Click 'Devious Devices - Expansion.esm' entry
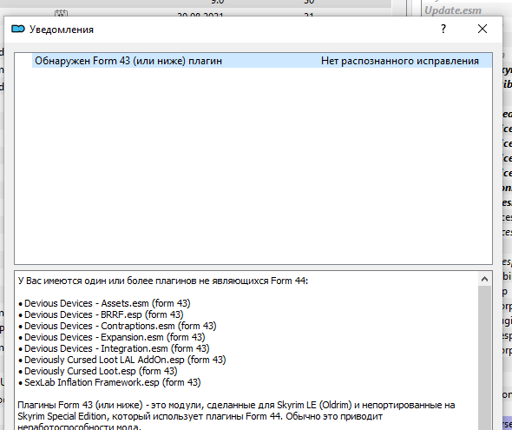 point(112,337)
